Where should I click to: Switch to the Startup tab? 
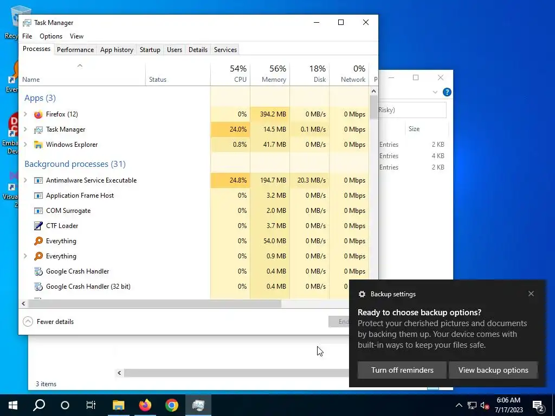coord(150,50)
